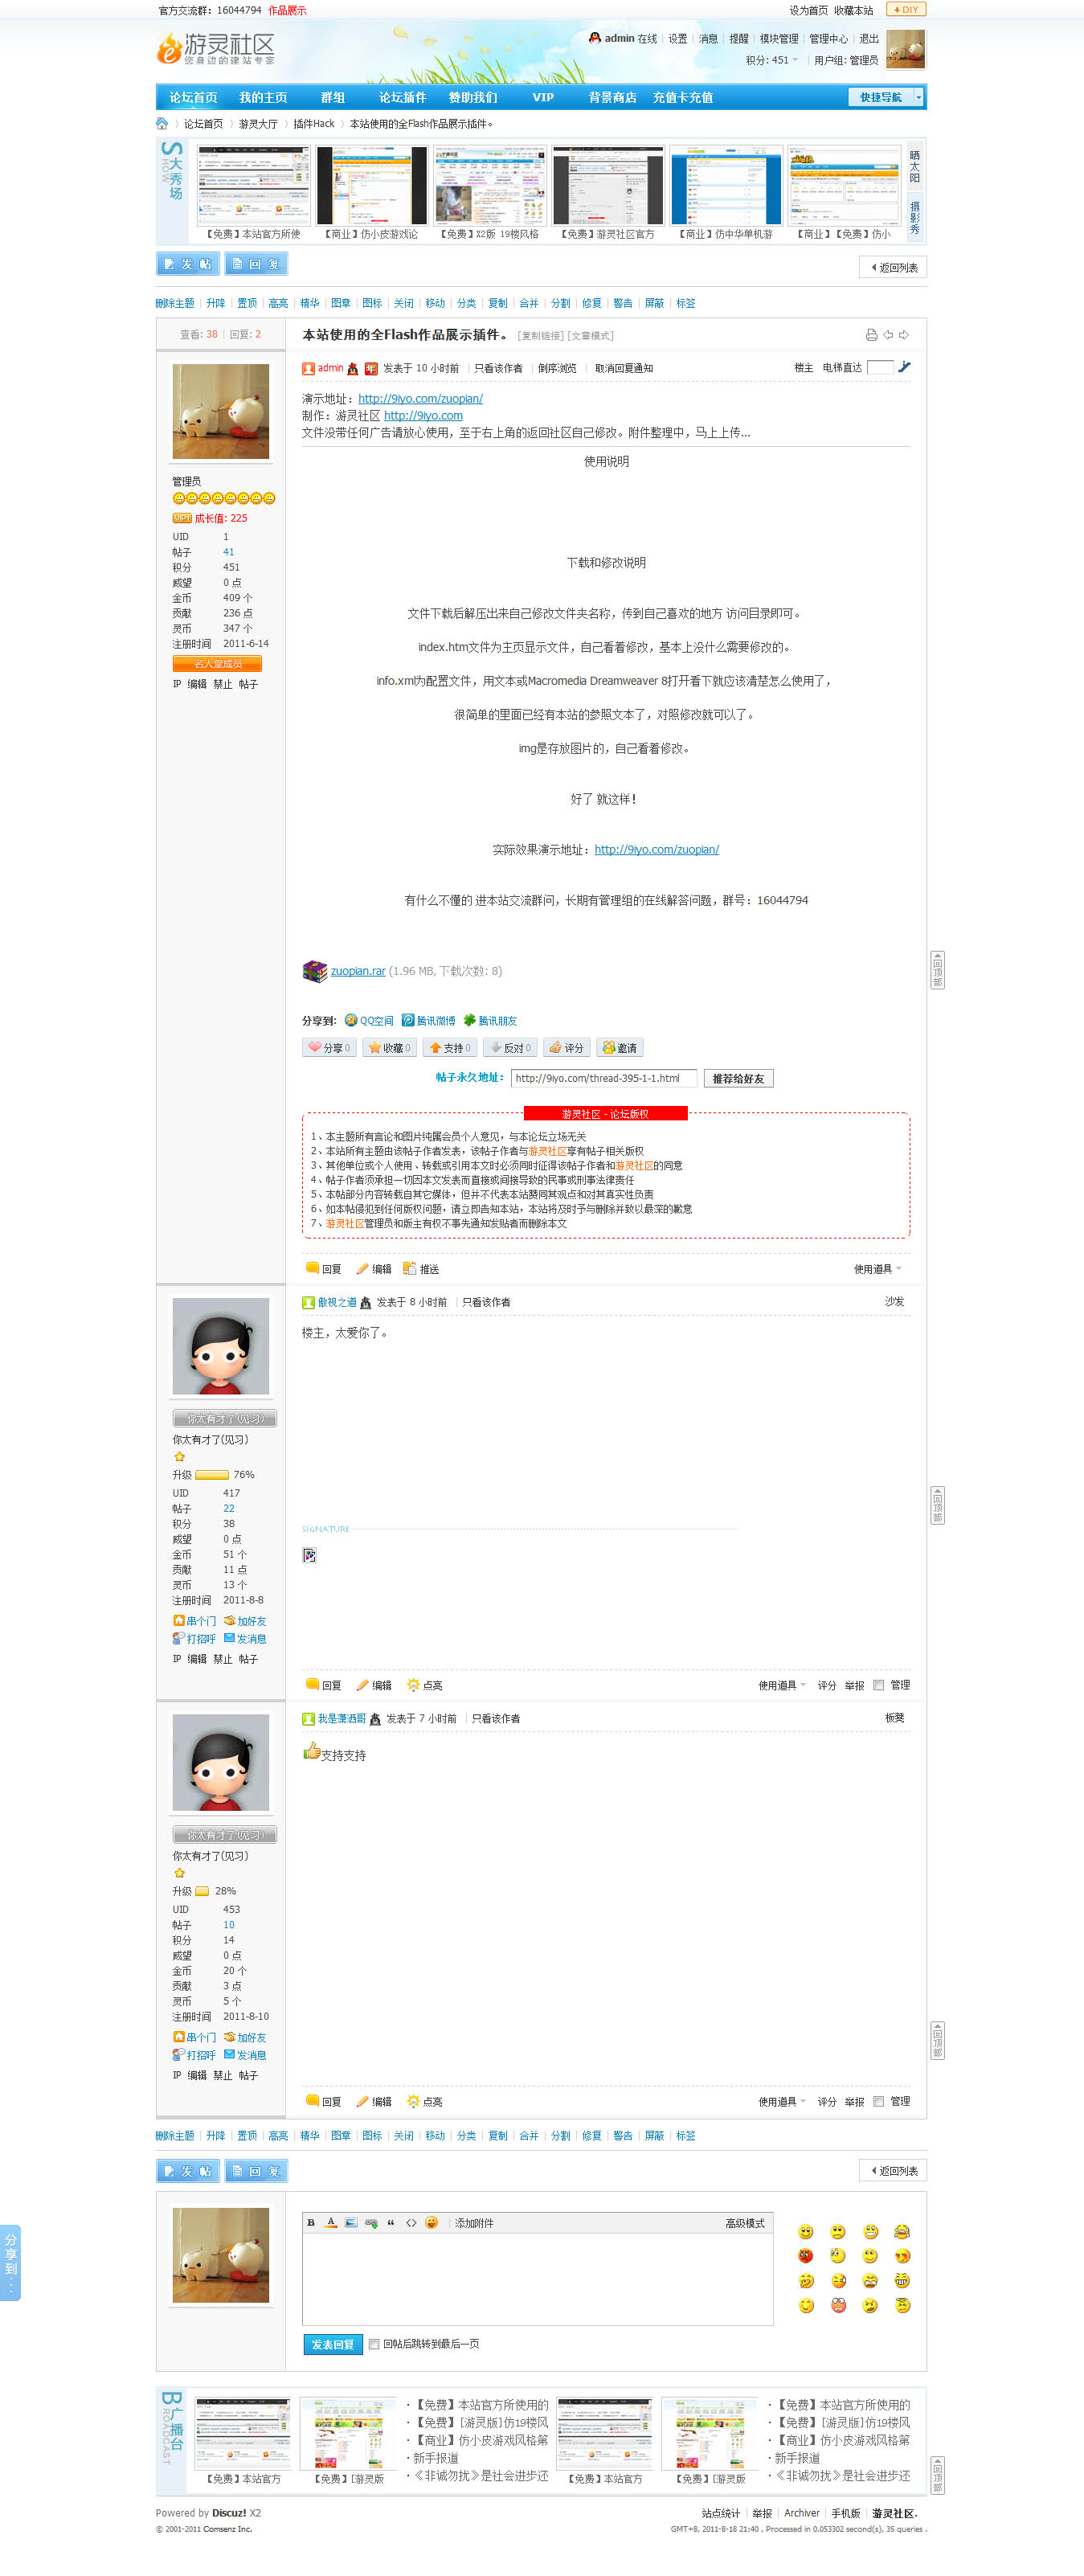This screenshot has height=2576, width=1084.
Task: Share to 腾讯朋友
Action: 490,1021
